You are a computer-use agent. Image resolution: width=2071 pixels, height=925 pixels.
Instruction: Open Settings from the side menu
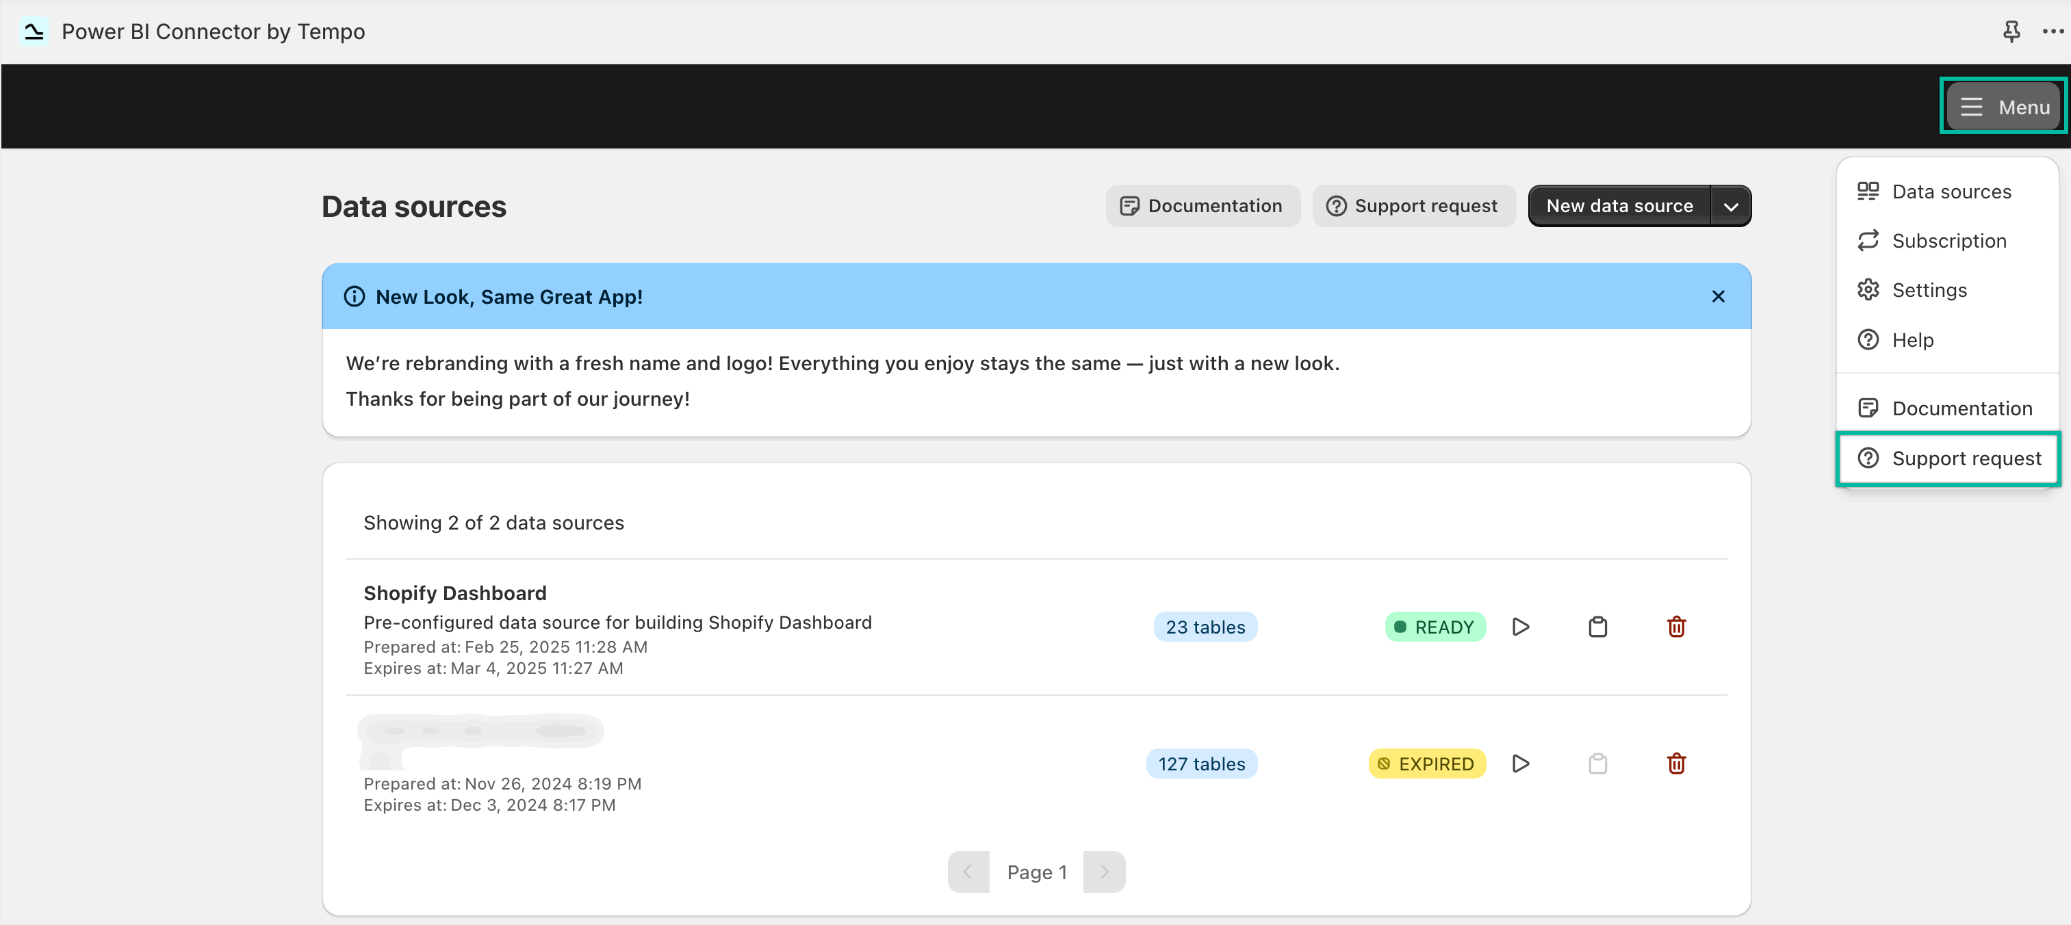tap(1929, 290)
